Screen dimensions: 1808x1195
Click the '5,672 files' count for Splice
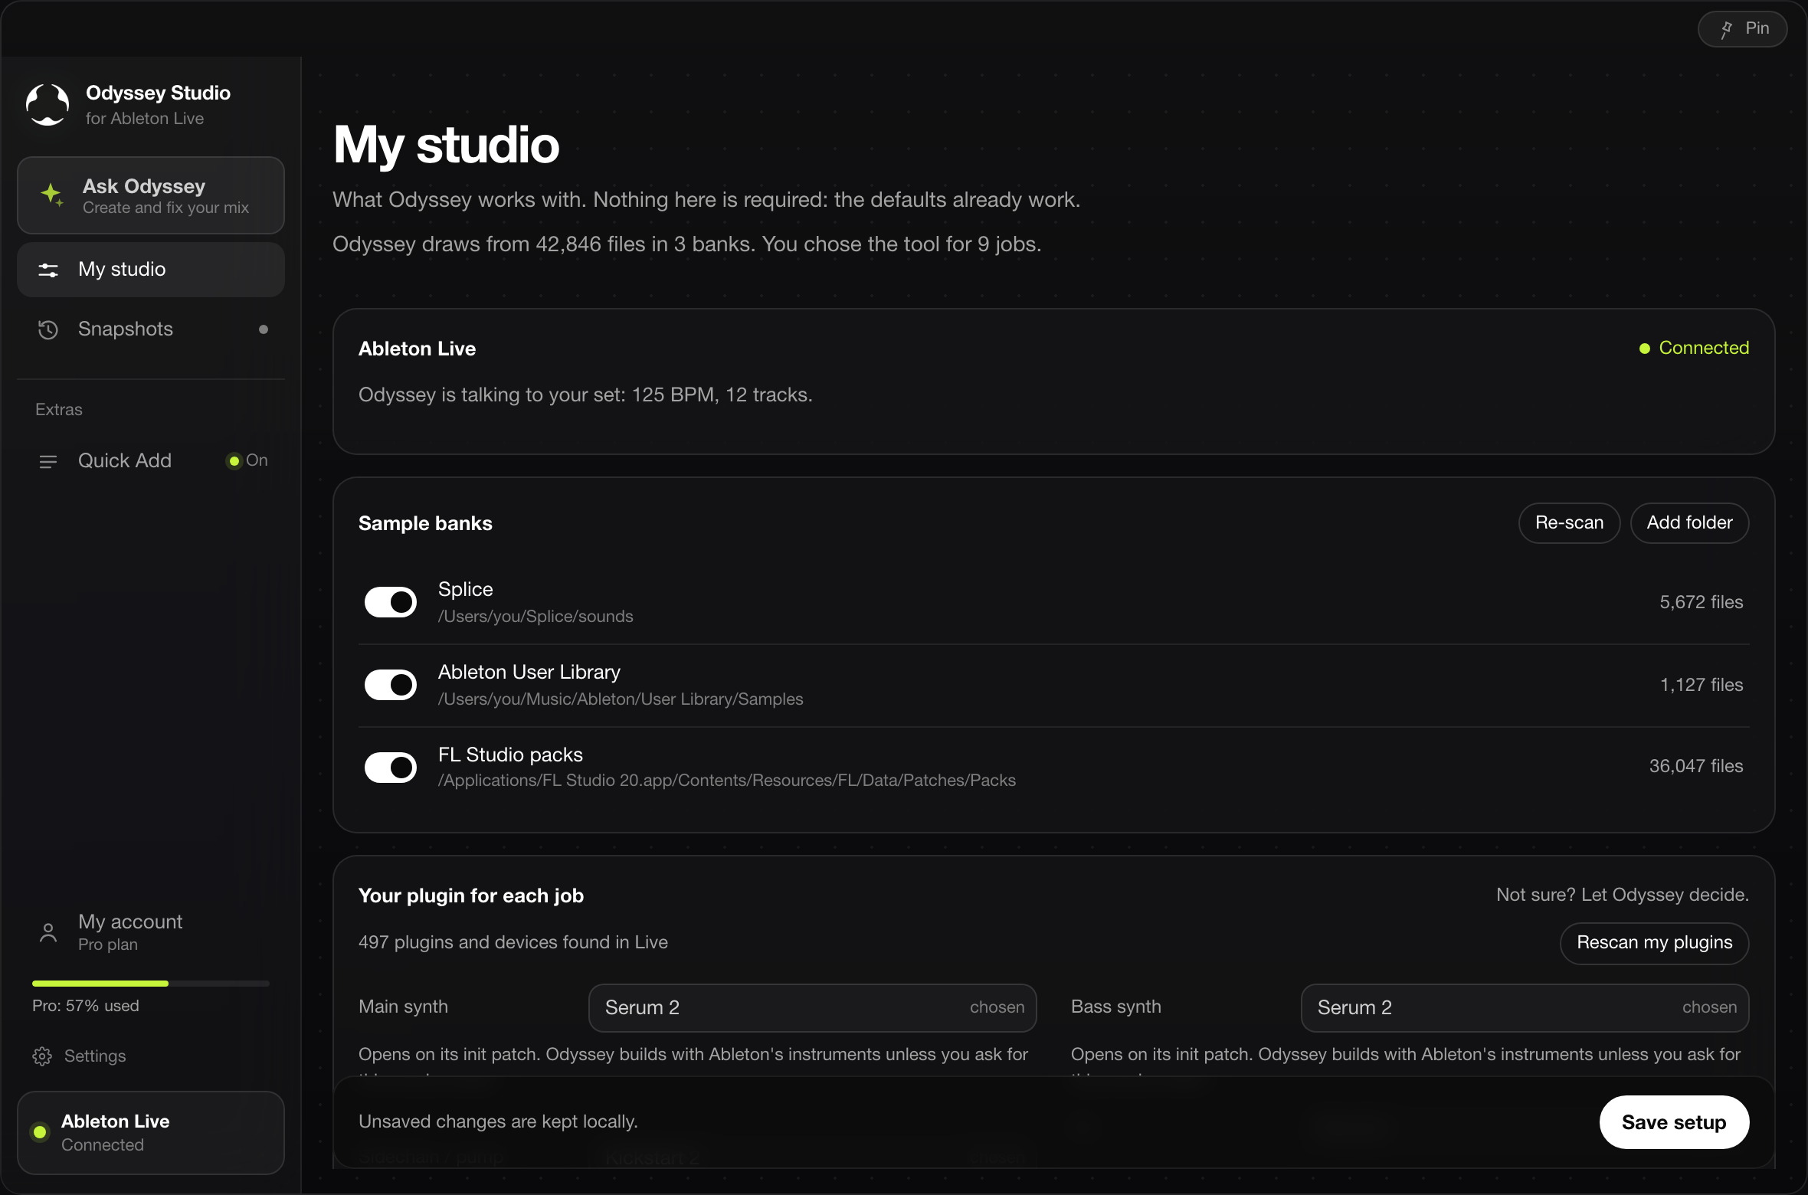(x=1702, y=602)
